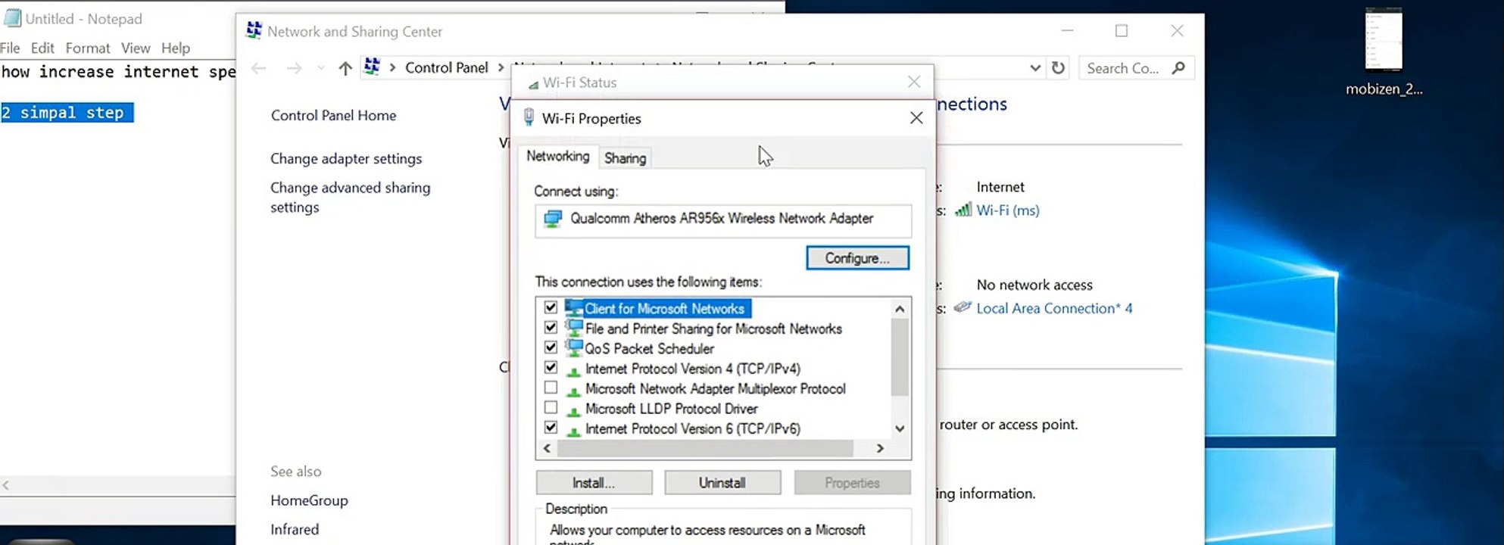This screenshot has width=1504, height=545.
Task: Open Notepad Help menu
Action: tap(176, 48)
